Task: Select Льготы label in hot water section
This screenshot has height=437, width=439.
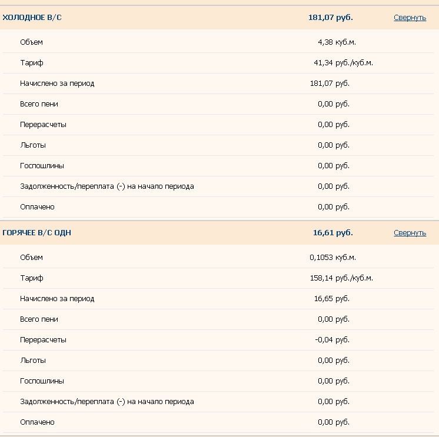Action: pos(33,361)
